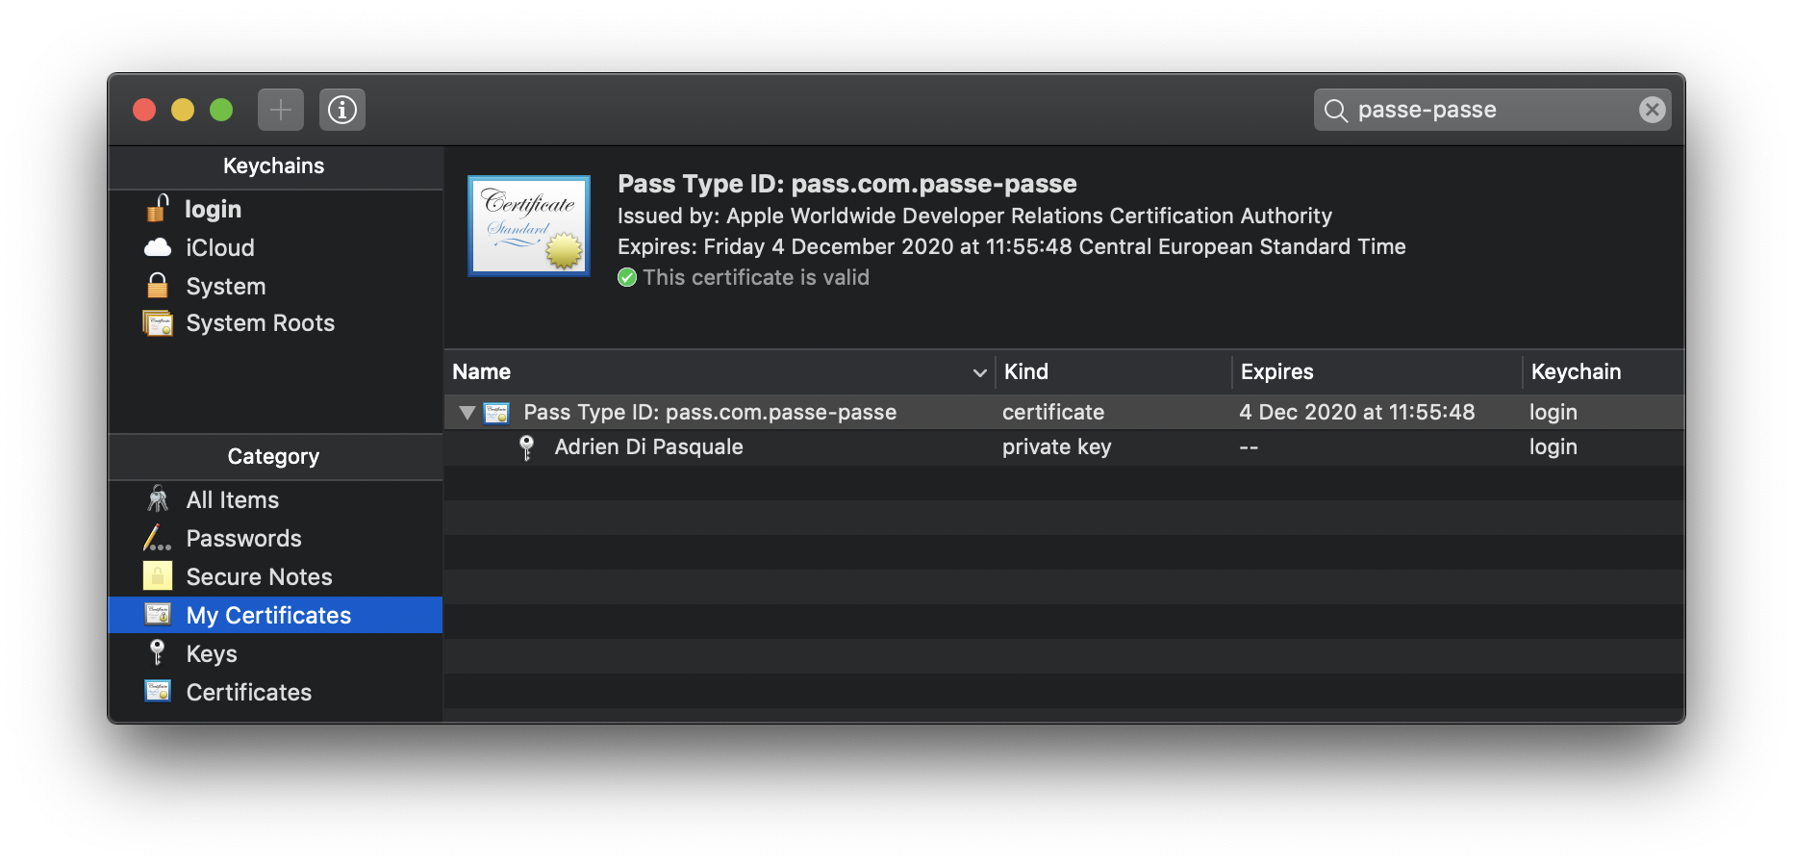1793x866 pixels.
Task: Close the window with the red button
Action: tap(144, 110)
